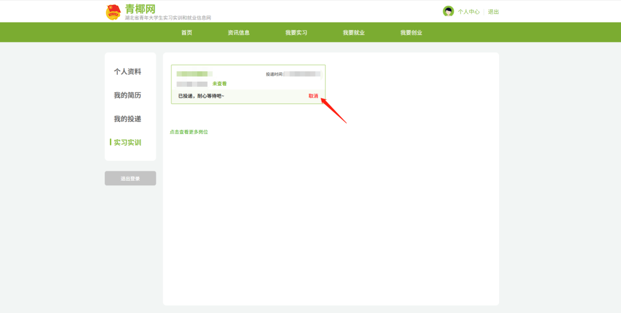
Task: Switch to 我的简历 in the sidebar
Action: point(127,96)
